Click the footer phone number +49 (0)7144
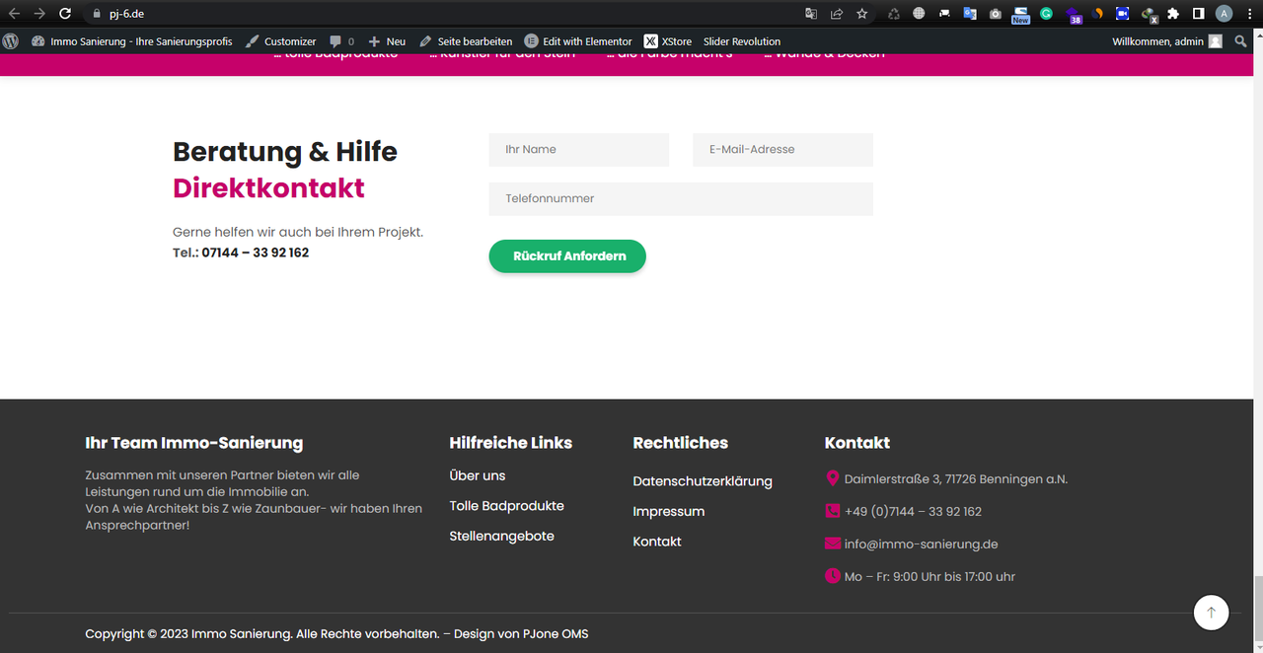This screenshot has width=1263, height=653. pyautogui.click(x=913, y=512)
